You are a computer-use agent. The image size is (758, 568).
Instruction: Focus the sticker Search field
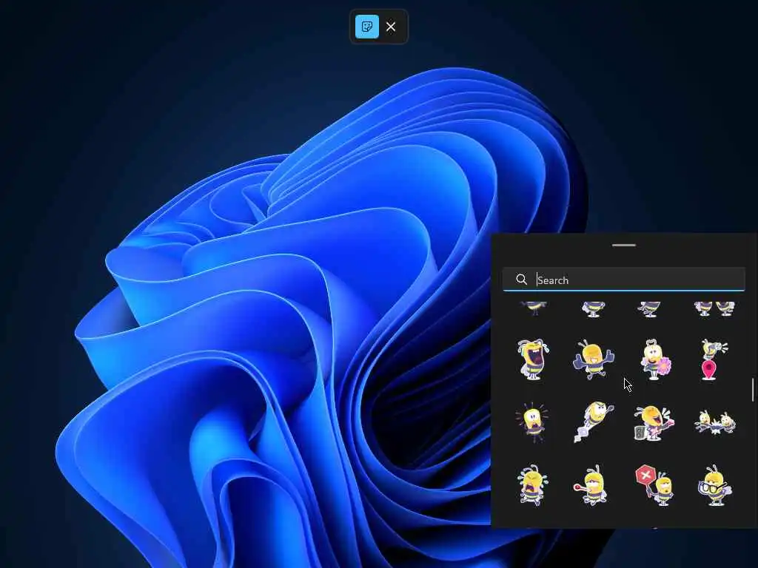(623, 280)
